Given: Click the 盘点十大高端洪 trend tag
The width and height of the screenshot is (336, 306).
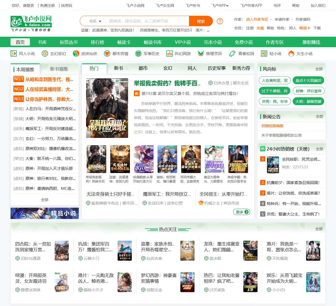Looking at the screenshot, I should (x=308, y=80).
